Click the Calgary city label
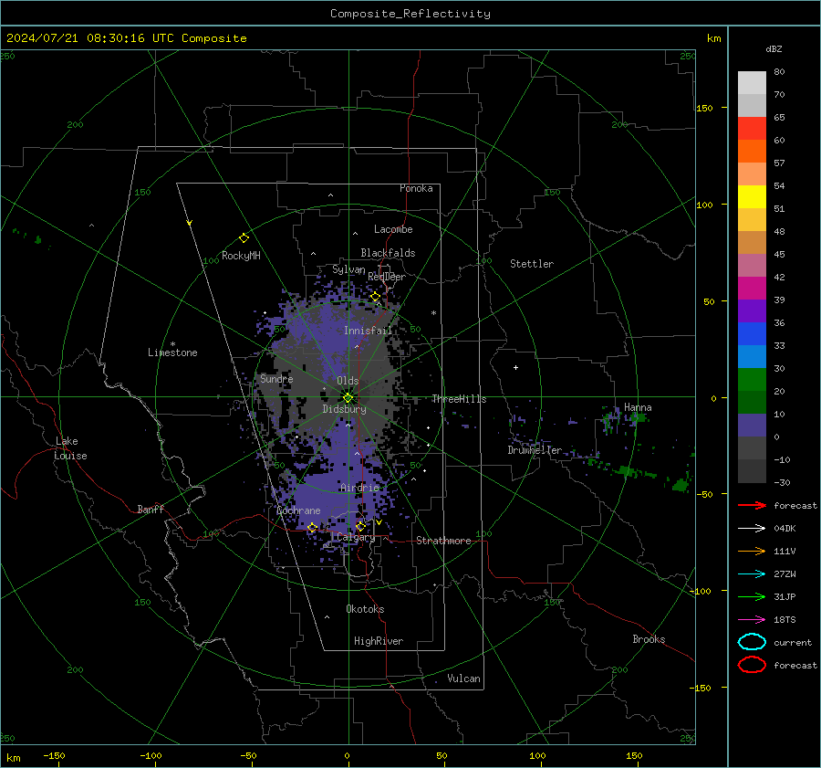Screen dimensions: 821x768 (x=356, y=537)
